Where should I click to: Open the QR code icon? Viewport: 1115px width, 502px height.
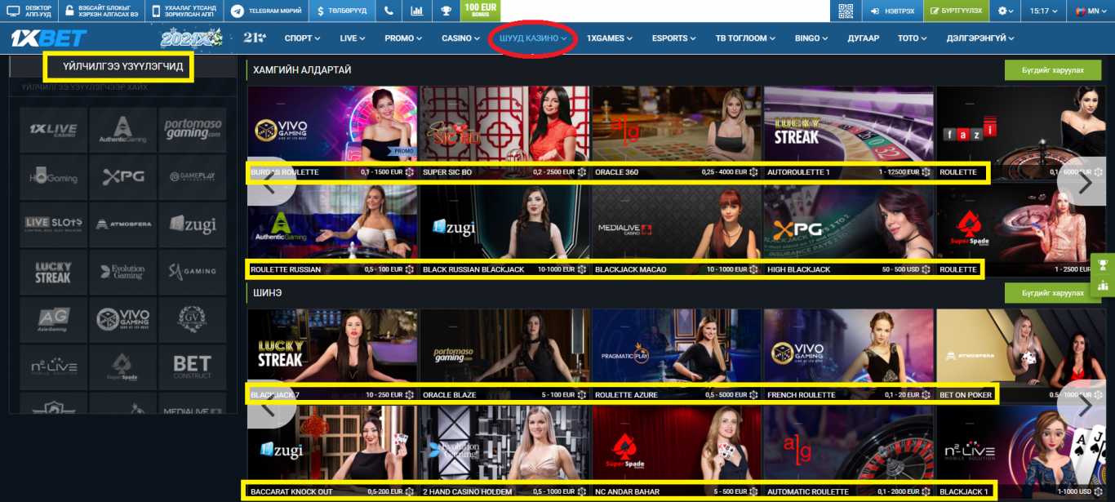846,11
